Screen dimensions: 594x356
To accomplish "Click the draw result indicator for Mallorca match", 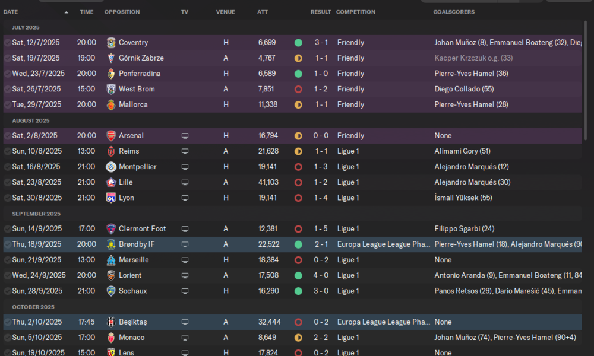I will pyautogui.click(x=298, y=105).
